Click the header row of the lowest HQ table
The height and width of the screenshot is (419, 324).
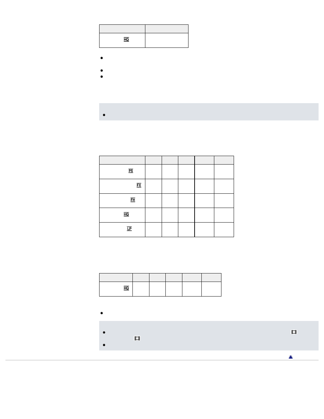pos(160,278)
